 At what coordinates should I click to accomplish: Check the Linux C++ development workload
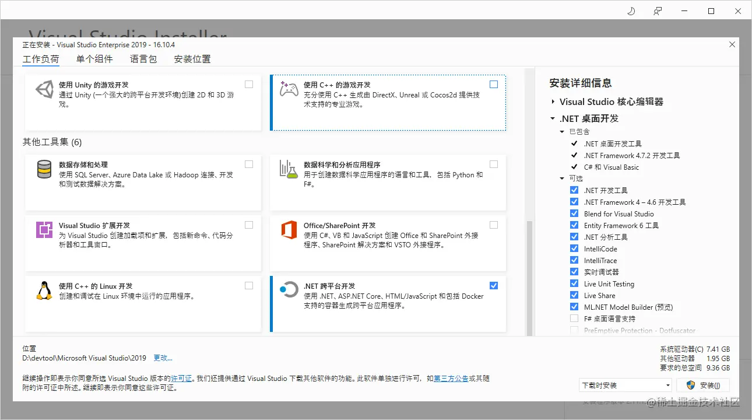(249, 285)
